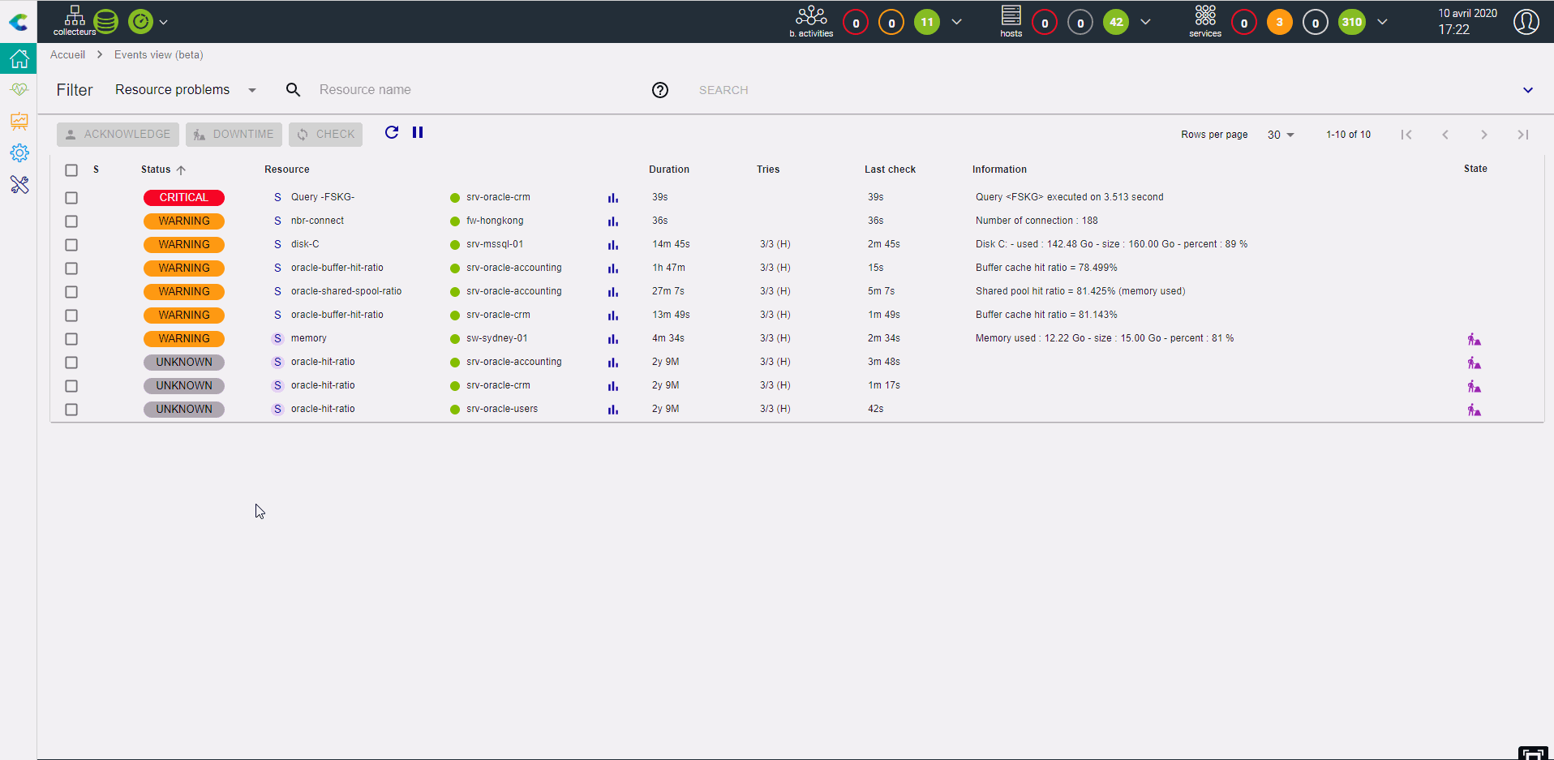
Task: Refresh the events list
Action: [392, 132]
